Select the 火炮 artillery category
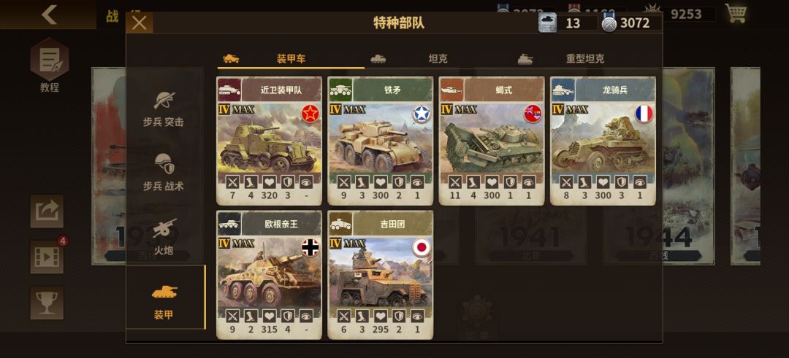The height and width of the screenshot is (358, 789). point(164,235)
